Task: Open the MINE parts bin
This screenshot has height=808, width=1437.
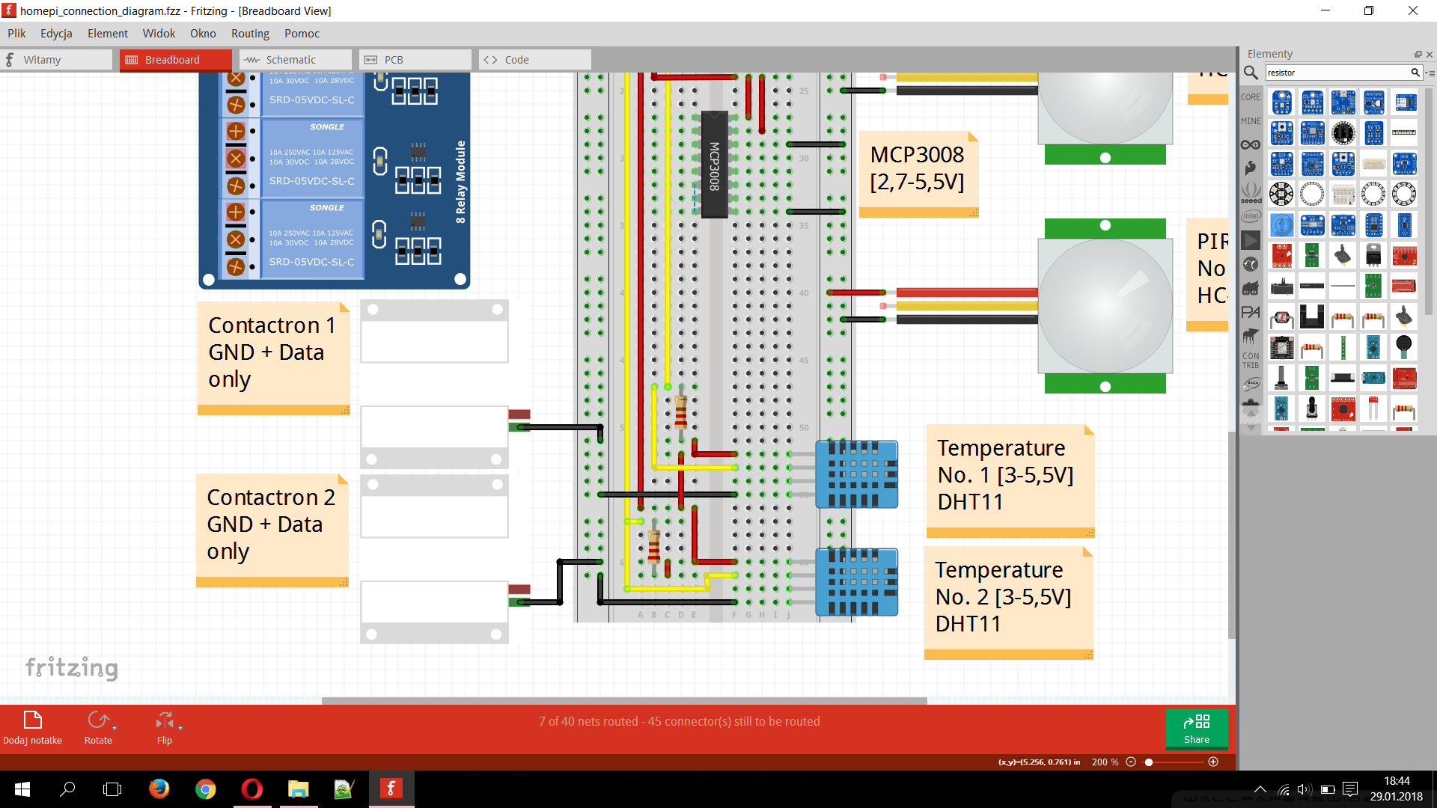Action: pyautogui.click(x=1251, y=121)
